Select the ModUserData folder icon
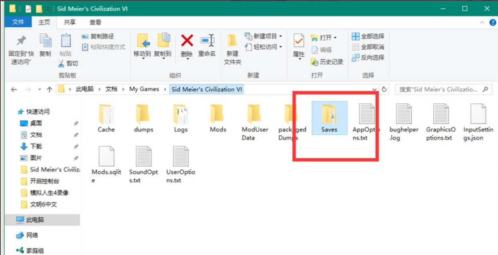This screenshot has width=498, height=255. [x=255, y=113]
